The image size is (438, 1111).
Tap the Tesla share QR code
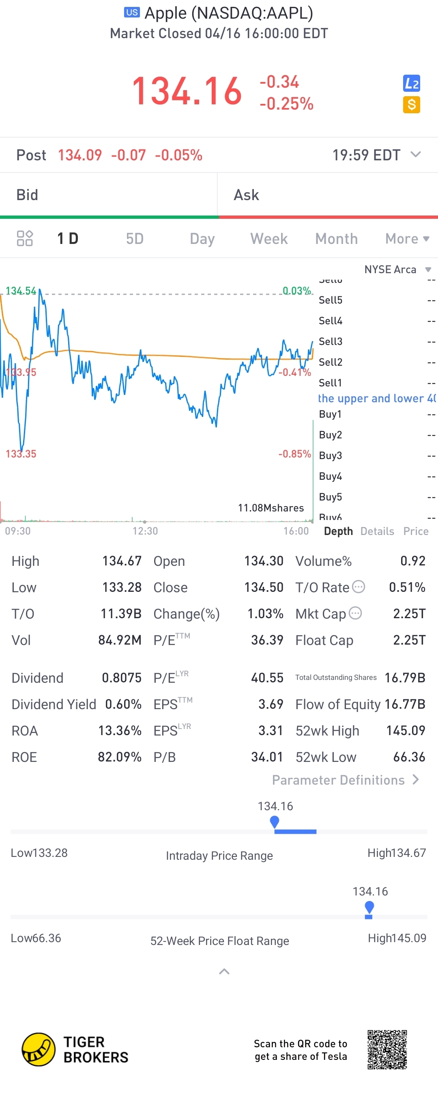[387, 1050]
